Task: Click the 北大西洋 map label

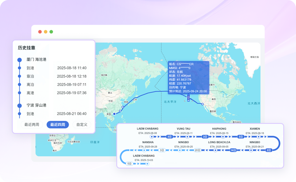Action: coord(254,103)
